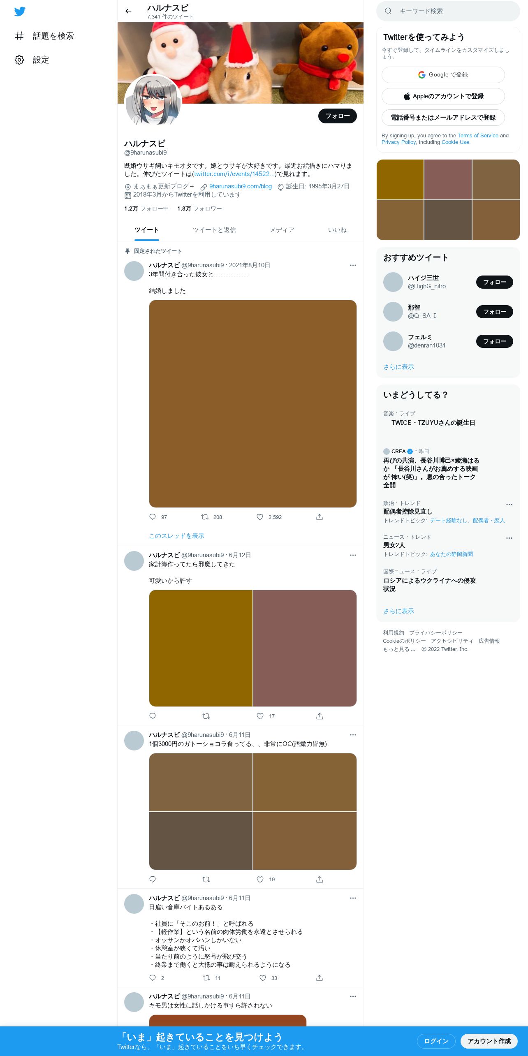528x1056 pixels.
Task: Open 話題を検索 hashtag explore item
Action: [44, 36]
